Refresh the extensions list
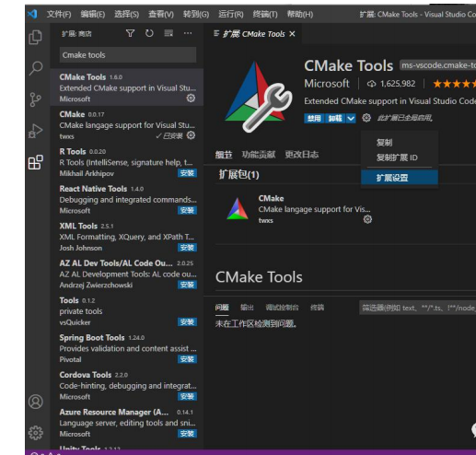 [149, 33]
